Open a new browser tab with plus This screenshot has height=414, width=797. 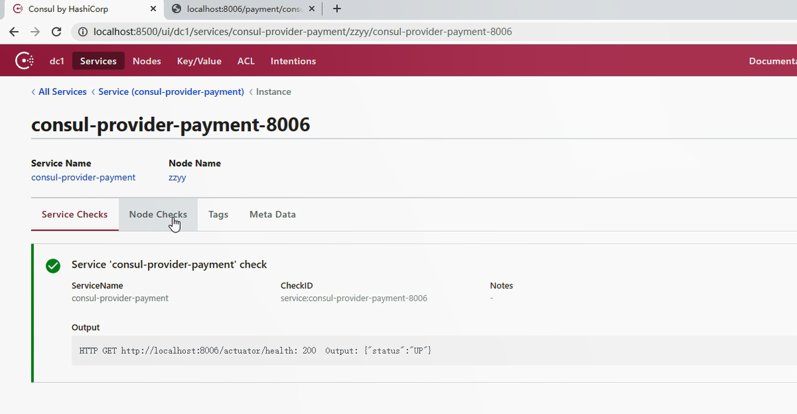336,9
